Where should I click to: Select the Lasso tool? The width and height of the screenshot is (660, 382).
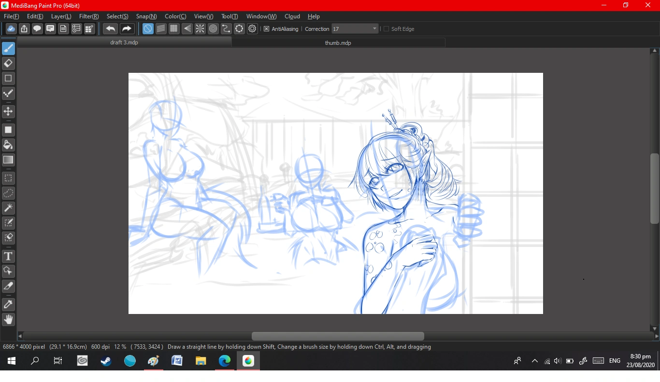click(8, 193)
